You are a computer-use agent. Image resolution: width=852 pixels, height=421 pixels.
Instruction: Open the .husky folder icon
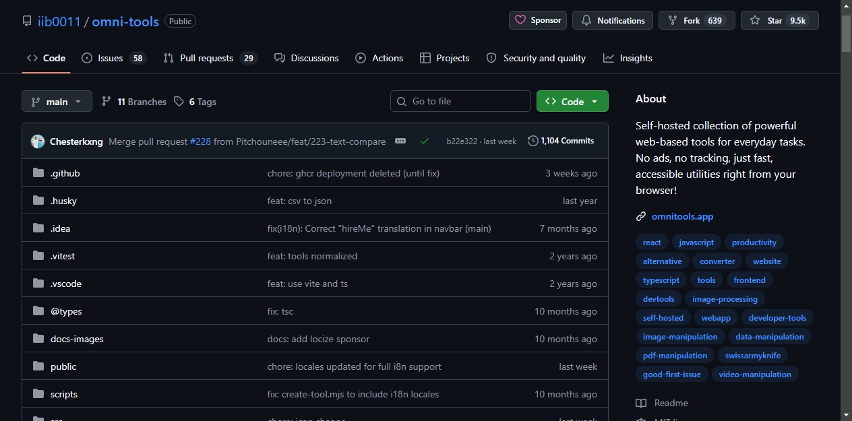[x=38, y=201]
